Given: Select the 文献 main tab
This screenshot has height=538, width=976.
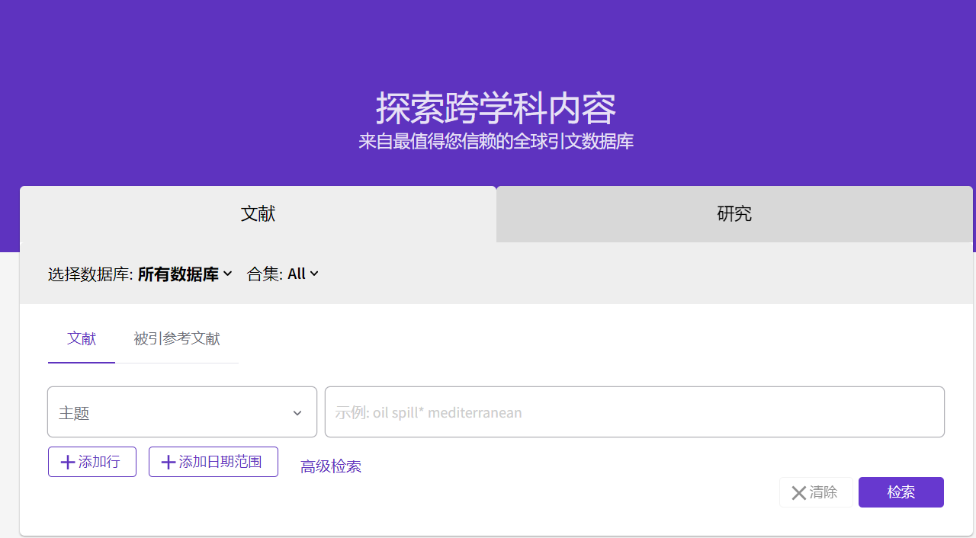Looking at the screenshot, I should pos(258,214).
